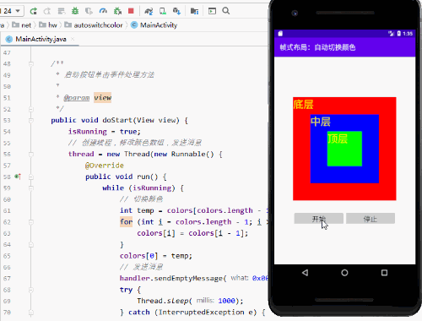422x321 pixels.
Task: Click the green 顶层 color square
Action: [344, 149]
